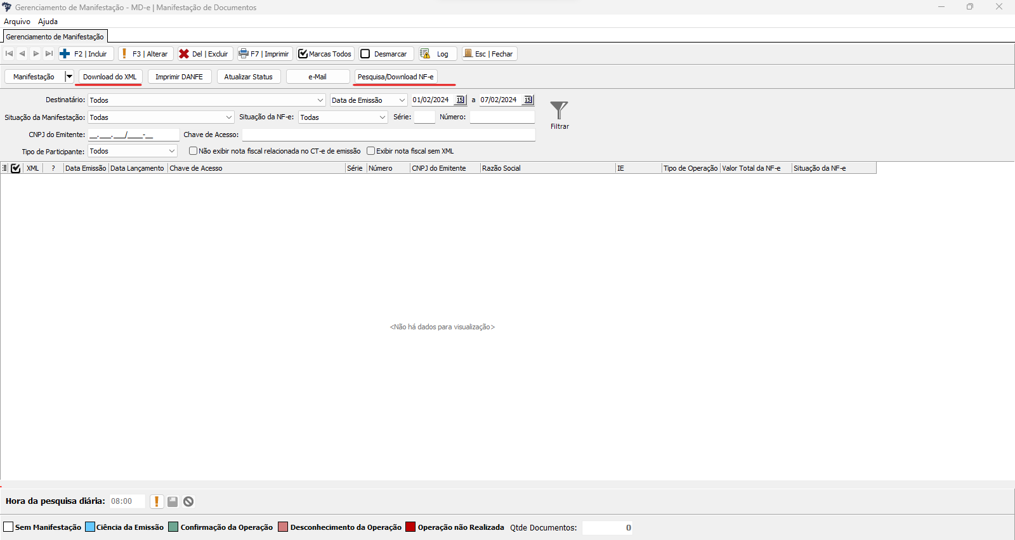Expand the Destinatário dropdown
The width and height of the screenshot is (1015, 540).
(x=320, y=100)
